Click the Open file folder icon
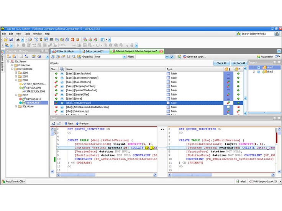 coord(6,40)
